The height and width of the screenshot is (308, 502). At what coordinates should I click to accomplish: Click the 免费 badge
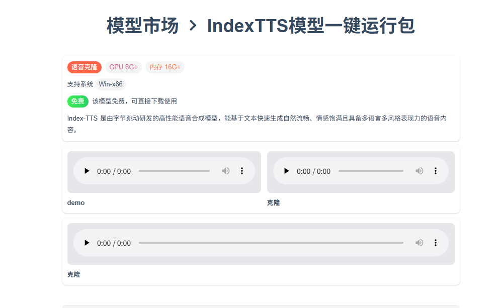click(x=77, y=101)
